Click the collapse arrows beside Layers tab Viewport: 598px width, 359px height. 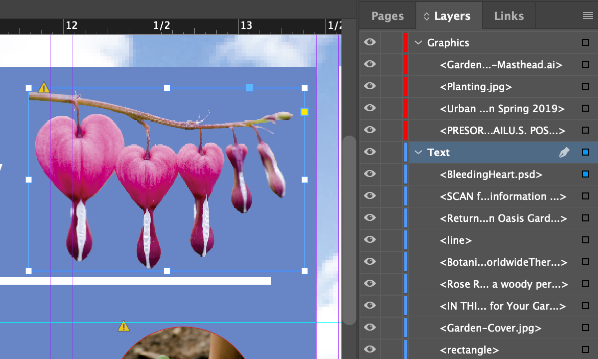pyautogui.click(x=427, y=16)
